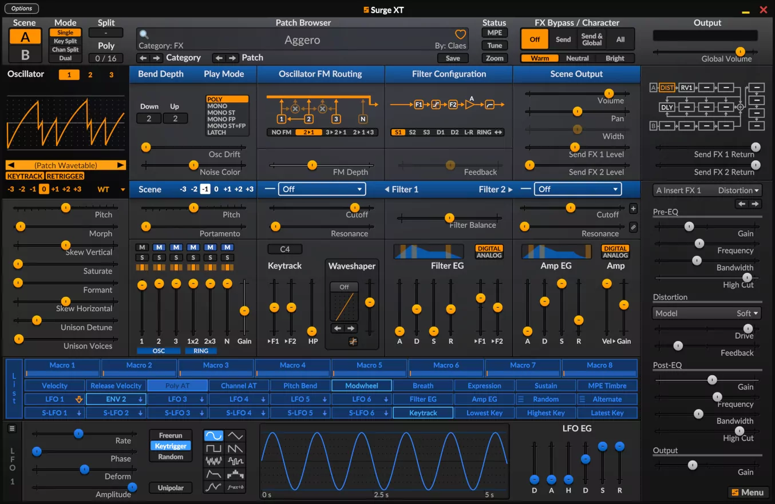Select the sine LFO shape
Viewport: 775px width, 504px height.
(214, 436)
